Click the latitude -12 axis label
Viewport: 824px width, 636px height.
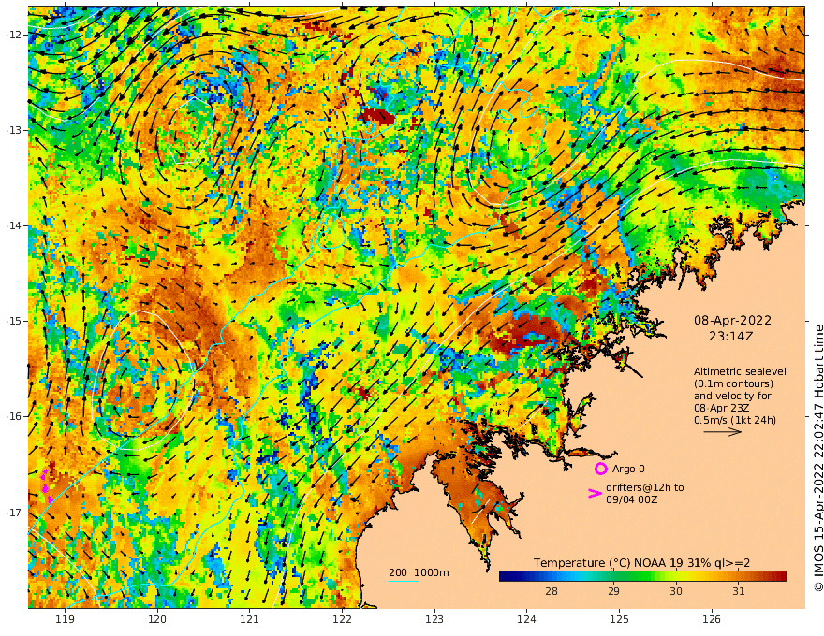[x=14, y=35]
